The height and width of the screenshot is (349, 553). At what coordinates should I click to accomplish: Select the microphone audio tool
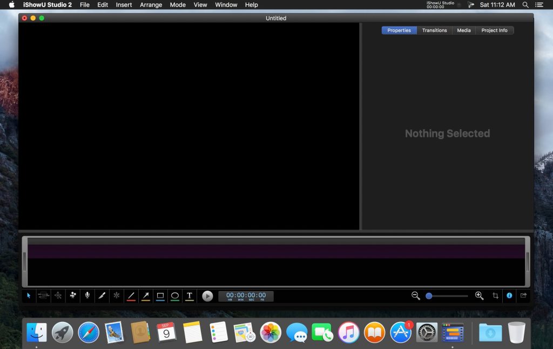(x=87, y=296)
